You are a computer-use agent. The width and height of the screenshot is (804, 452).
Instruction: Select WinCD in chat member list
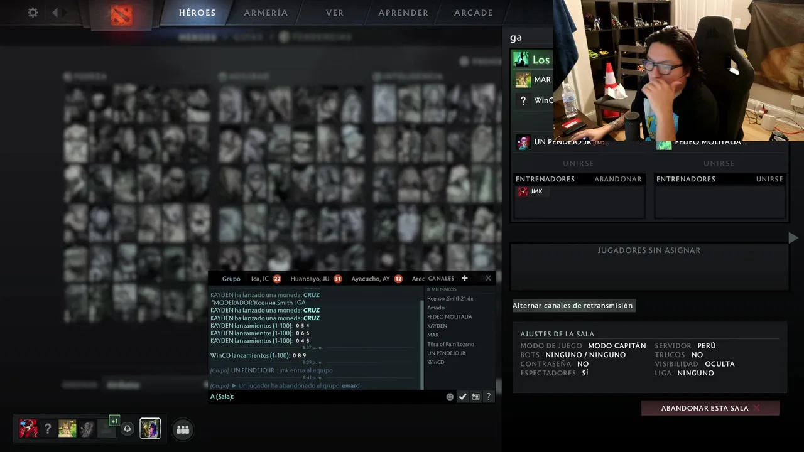436,362
